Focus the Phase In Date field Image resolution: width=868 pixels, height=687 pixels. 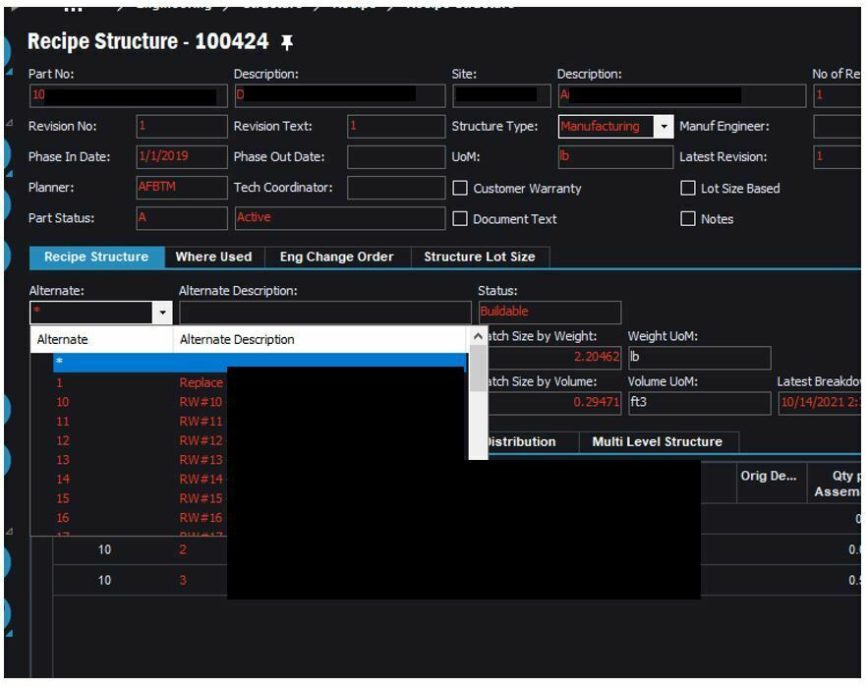[182, 156]
